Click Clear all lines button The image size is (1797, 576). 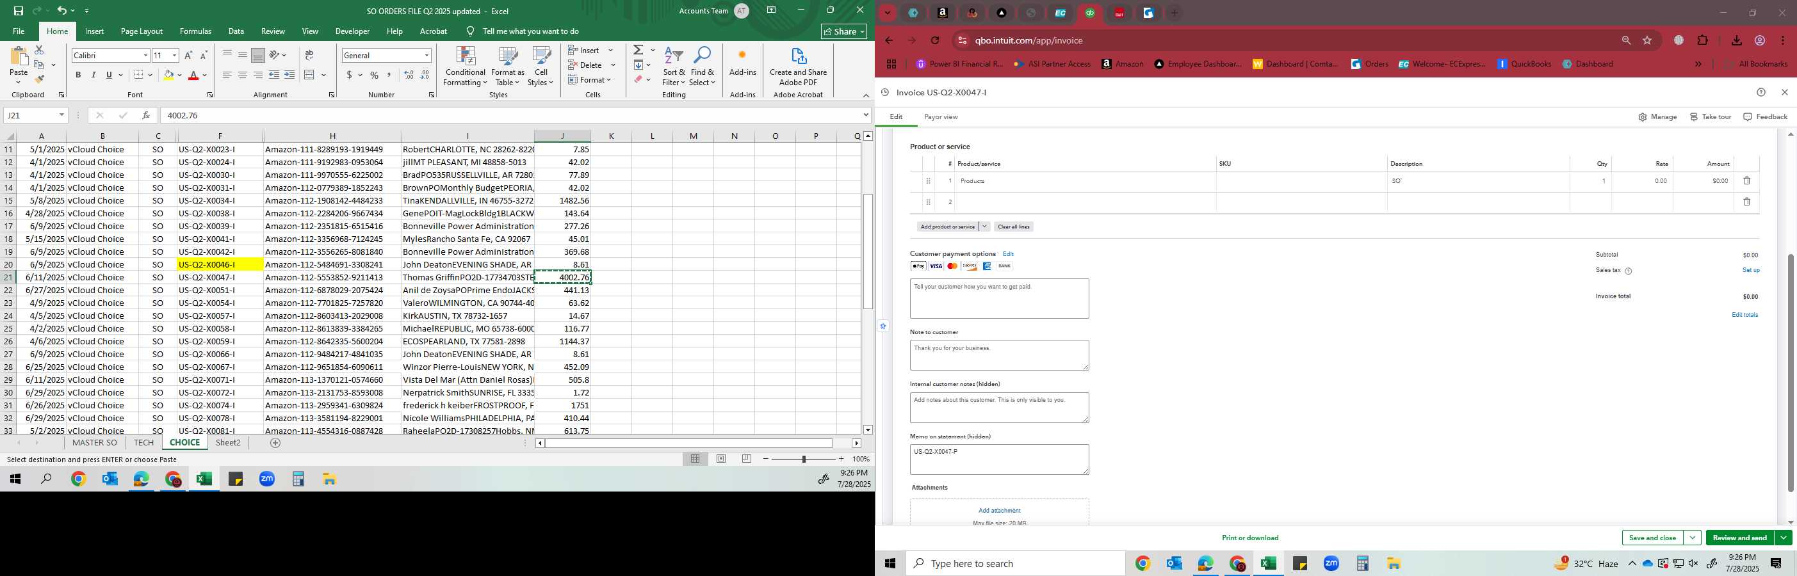click(x=1014, y=227)
